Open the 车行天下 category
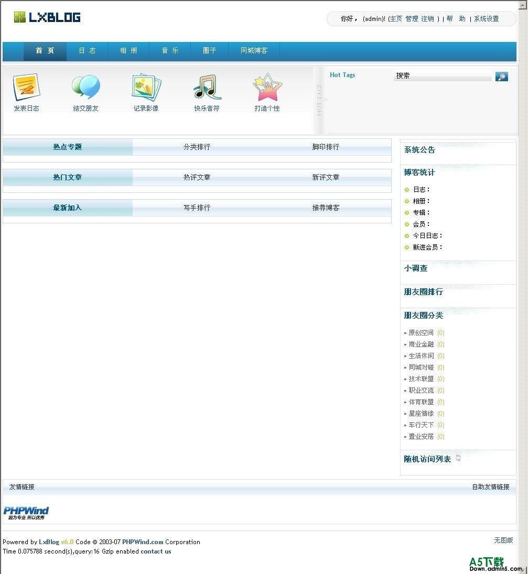Image resolution: width=528 pixels, height=574 pixels. (x=421, y=425)
